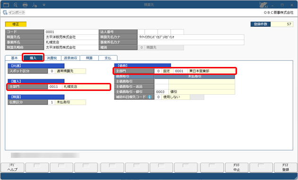Image resolution: width=298 pixels, height=180 pixels.
Task: Click the 修正 mode label
Action: pyautogui.click(x=16, y=24)
